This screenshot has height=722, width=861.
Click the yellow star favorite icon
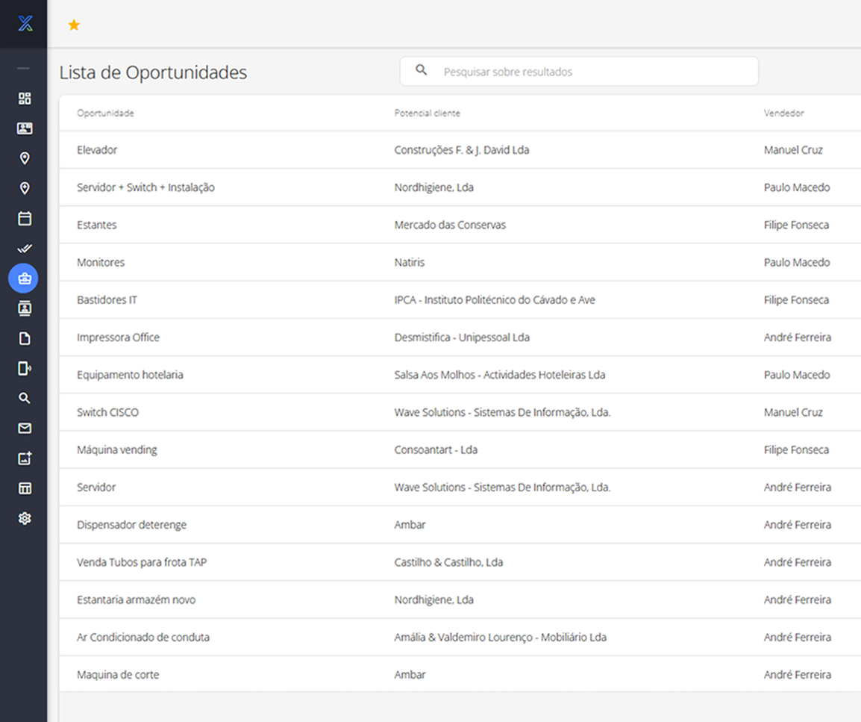(74, 25)
